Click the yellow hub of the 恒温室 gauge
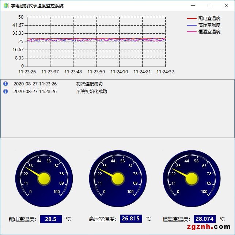 [x=192, y=178]
